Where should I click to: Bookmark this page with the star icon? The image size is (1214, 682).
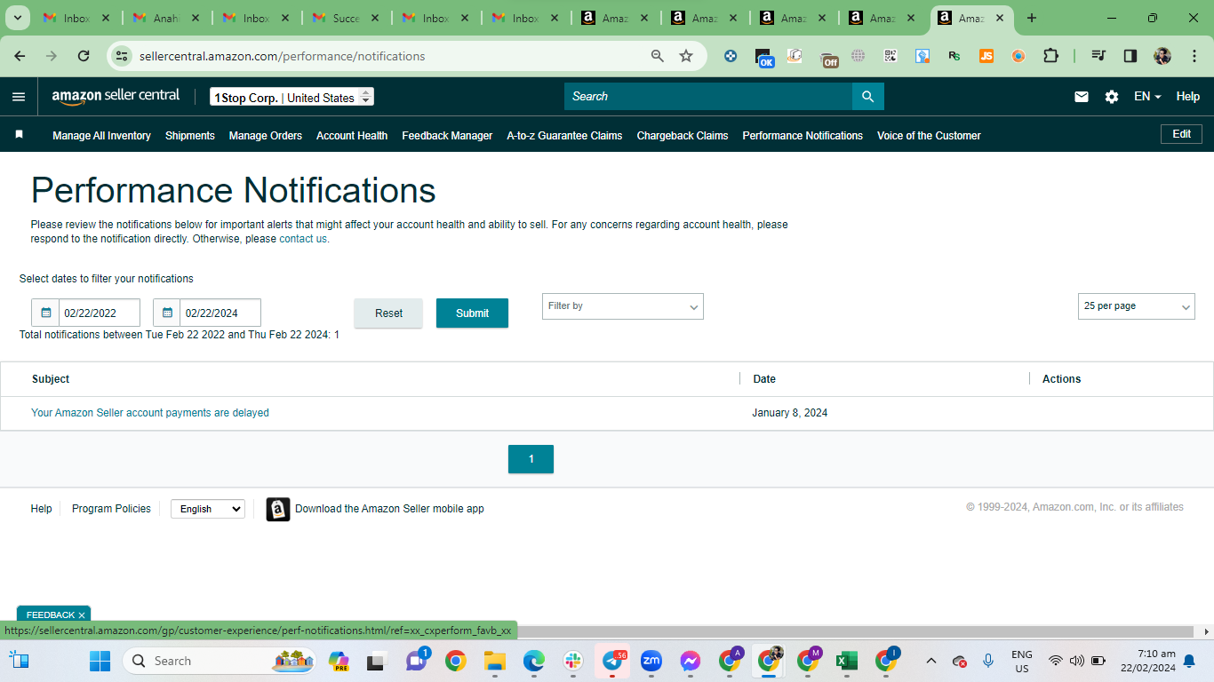tap(686, 56)
